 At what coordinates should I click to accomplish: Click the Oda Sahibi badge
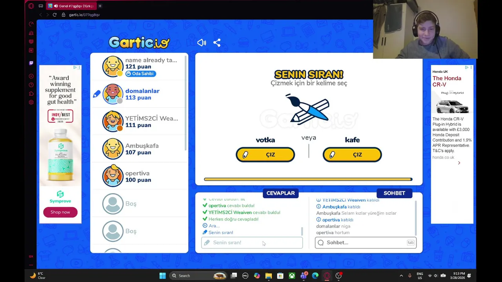[x=141, y=74]
